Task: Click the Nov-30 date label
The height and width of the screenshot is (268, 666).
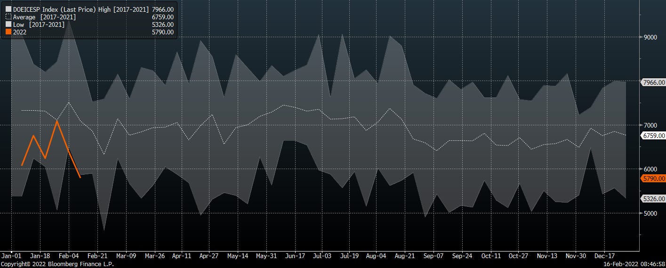Action: 576,256
